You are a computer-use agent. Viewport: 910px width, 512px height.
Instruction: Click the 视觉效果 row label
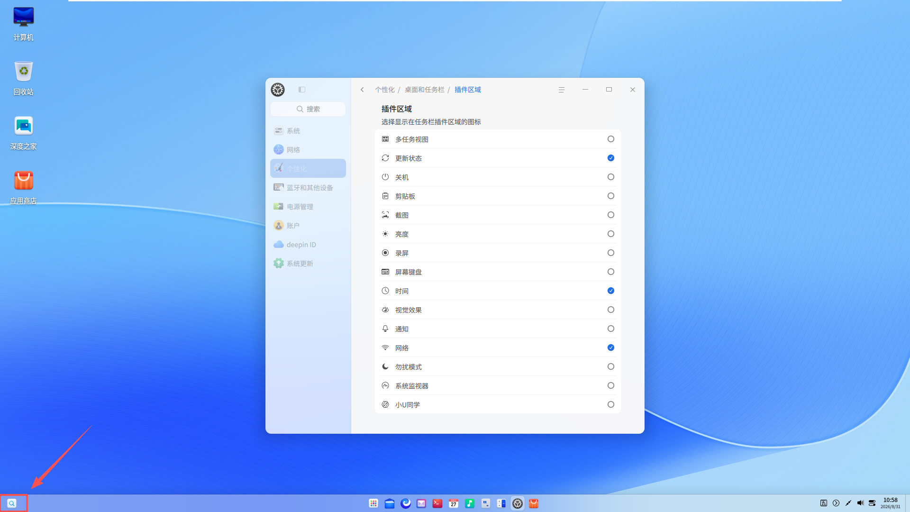(x=408, y=310)
